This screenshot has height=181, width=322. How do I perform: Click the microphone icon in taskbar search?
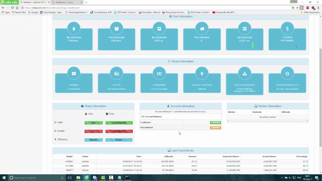click(62, 178)
